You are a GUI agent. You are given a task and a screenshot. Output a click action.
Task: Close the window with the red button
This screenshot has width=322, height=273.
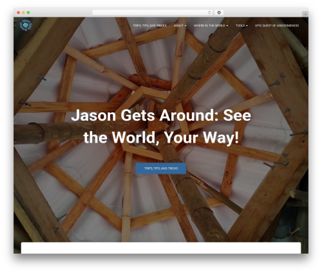19,12
